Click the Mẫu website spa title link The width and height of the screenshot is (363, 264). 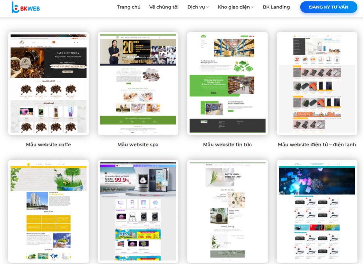(138, 145)
